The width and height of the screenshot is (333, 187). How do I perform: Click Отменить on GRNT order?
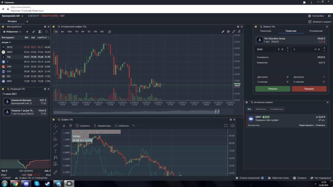321,125
